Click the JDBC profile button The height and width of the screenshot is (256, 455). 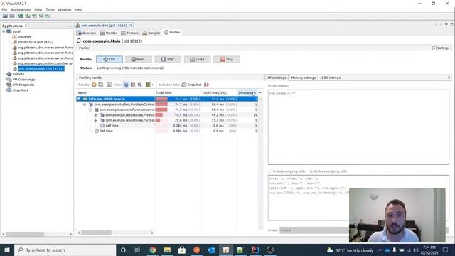[168, 59]
